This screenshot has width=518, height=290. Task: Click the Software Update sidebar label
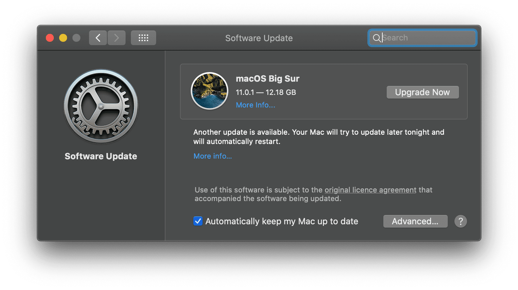tap(101, 156)
